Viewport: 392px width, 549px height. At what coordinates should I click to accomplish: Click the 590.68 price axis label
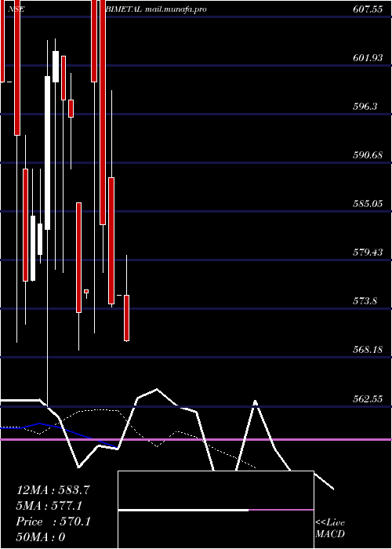pos(368,155)
